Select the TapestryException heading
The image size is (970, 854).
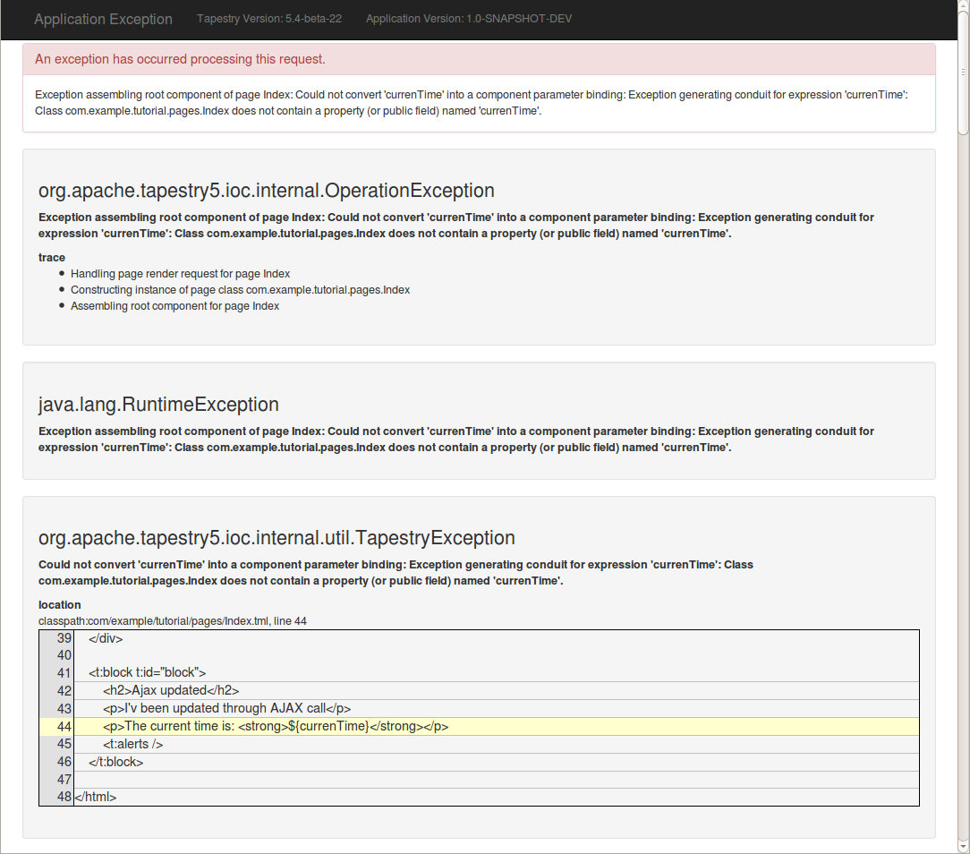pos(277,538)
